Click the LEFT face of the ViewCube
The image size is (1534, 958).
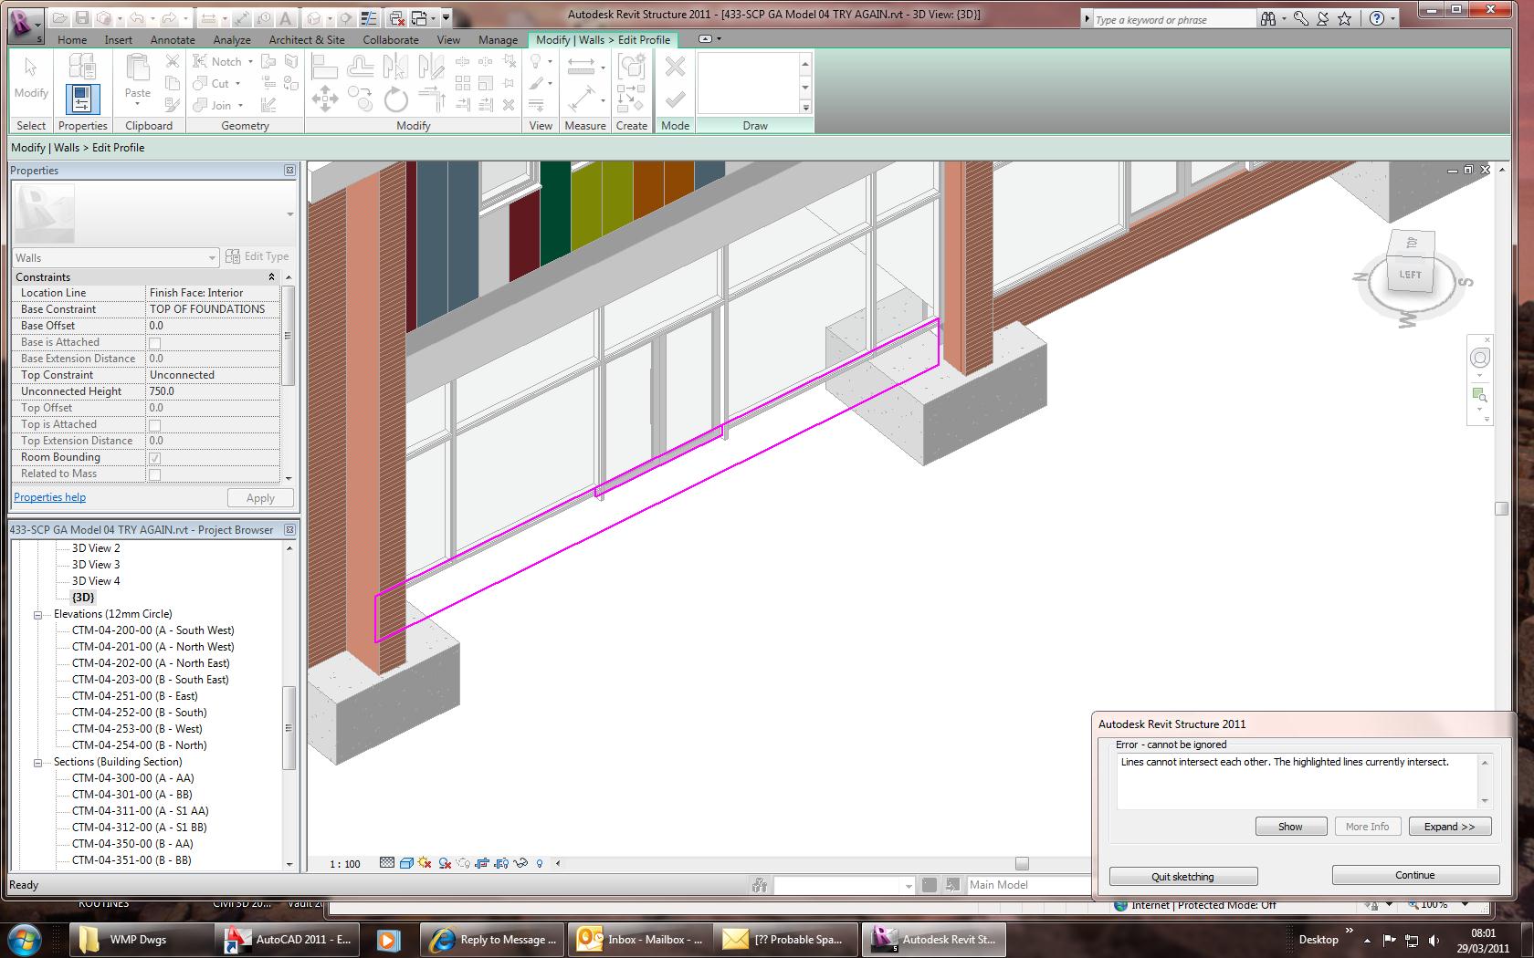point(1410,274)
